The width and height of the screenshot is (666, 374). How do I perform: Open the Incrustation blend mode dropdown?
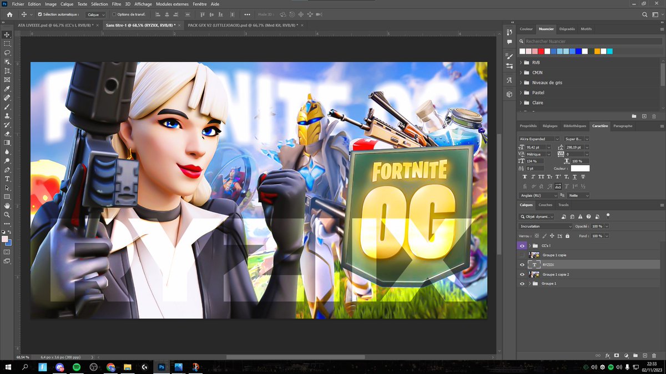[546, 226]
